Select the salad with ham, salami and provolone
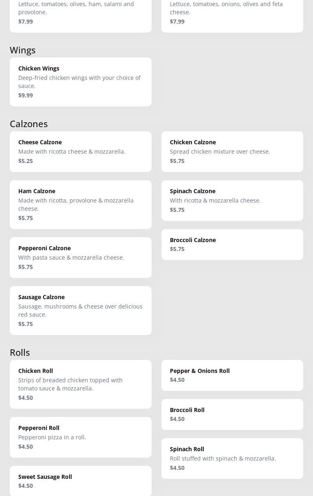The height and width of the screenshot is (496, 313). pyautogui.click(x=80, y=14)
